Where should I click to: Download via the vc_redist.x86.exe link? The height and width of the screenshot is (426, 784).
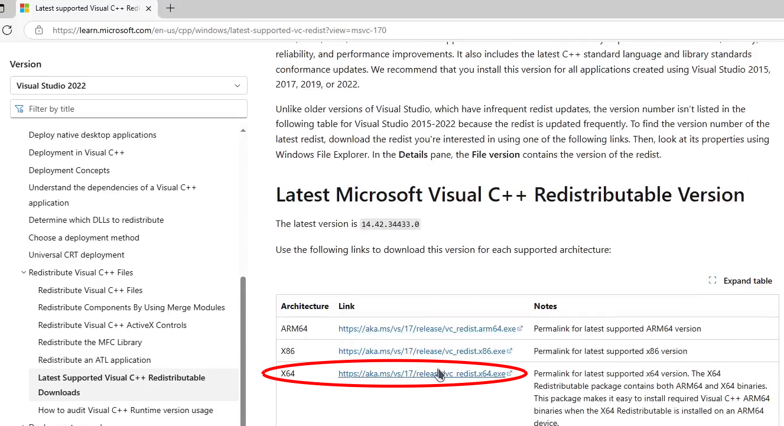coord(422,351)
